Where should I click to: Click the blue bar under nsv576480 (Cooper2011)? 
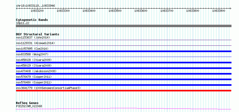[124, 85]
